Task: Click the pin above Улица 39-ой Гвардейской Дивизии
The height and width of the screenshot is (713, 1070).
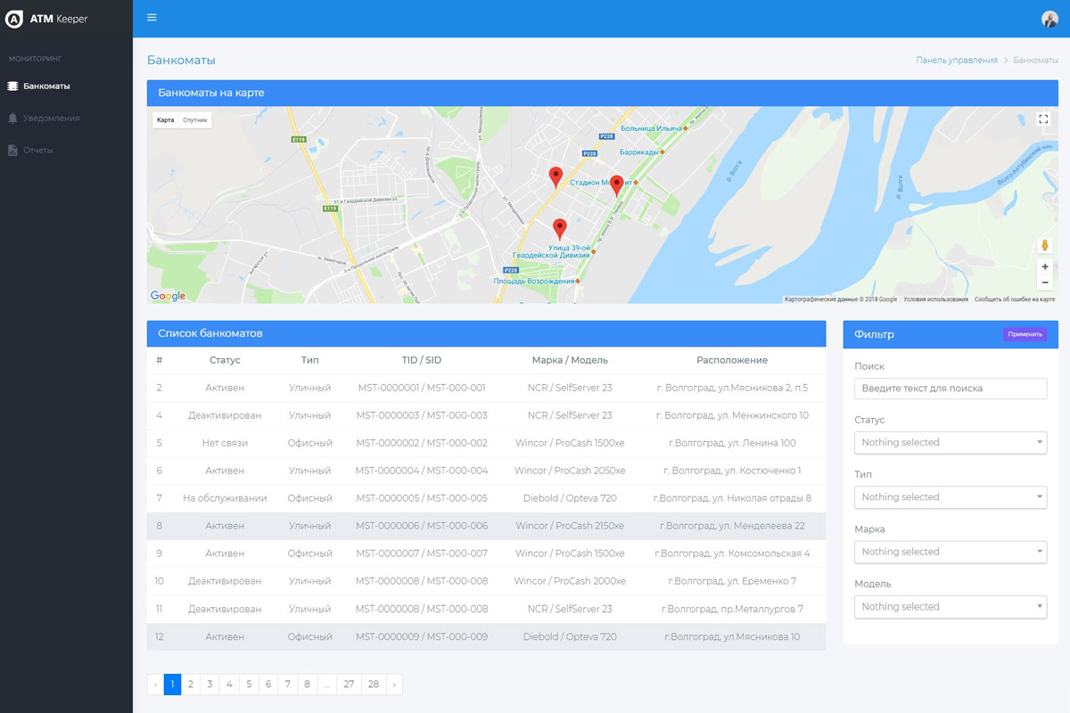Action: [x=559, y=229]
